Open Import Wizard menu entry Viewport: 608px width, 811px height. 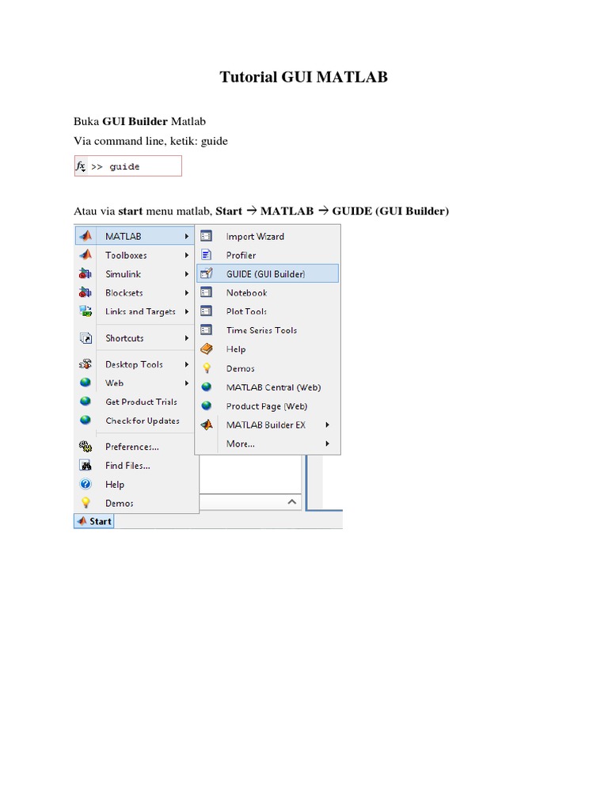pyautogui.click(x=268, y=236)
